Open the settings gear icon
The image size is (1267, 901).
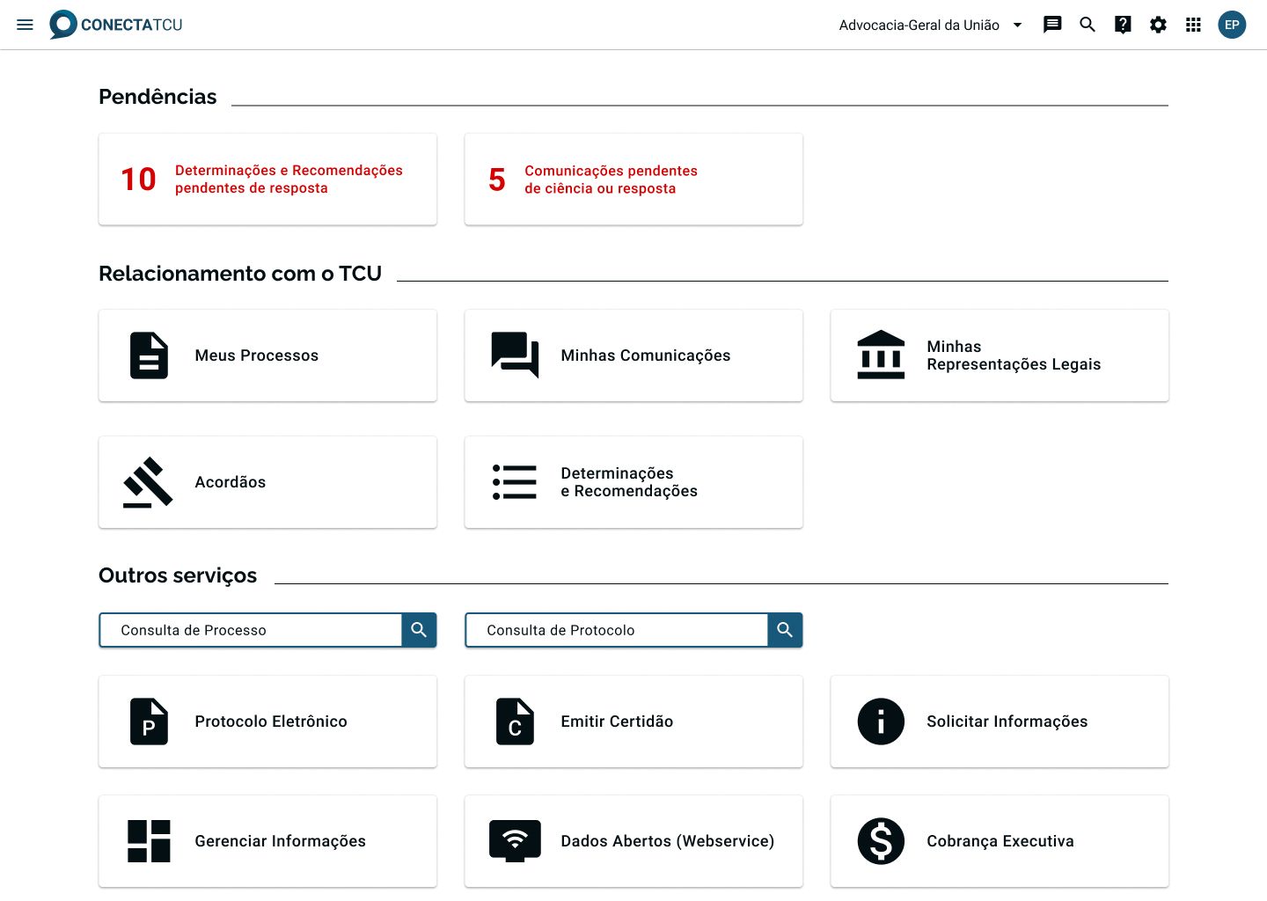click(1158, 25)
